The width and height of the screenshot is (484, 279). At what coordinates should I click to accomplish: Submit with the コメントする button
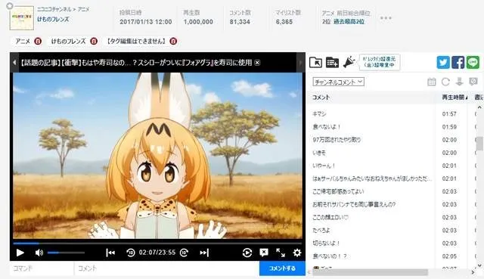coord(282,268)
